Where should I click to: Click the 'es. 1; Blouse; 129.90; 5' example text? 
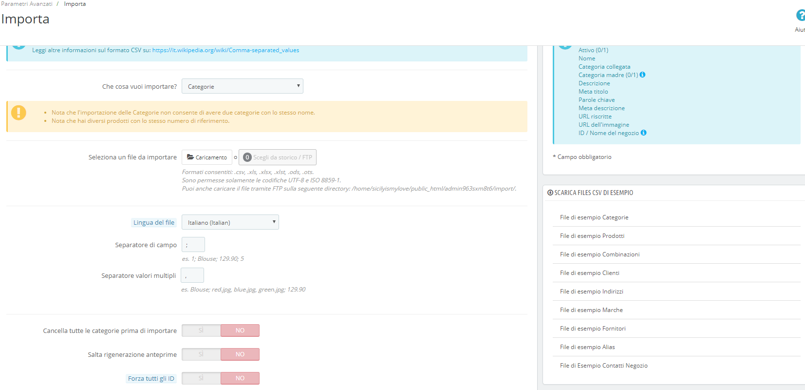click(213, 259)
